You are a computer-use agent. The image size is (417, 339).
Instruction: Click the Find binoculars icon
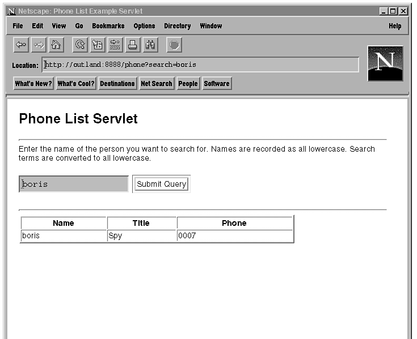150,45
